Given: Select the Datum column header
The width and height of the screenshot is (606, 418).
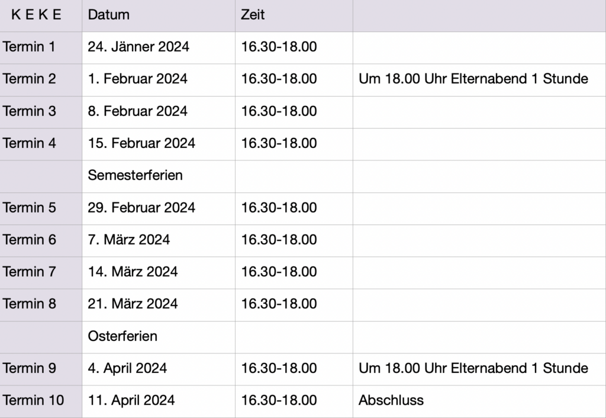Looking at the screenshot, I should 109,15.
